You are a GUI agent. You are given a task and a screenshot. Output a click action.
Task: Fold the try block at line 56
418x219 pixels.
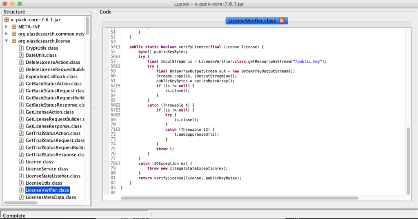[118, 56]
